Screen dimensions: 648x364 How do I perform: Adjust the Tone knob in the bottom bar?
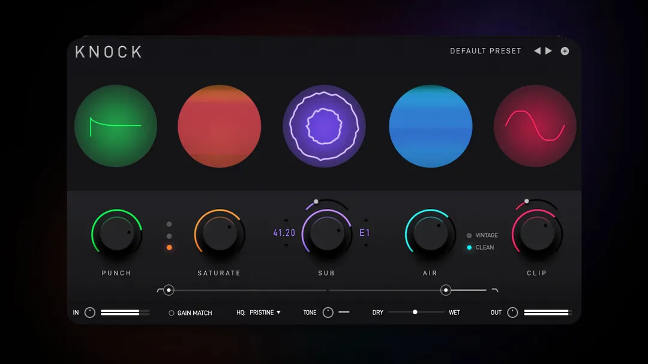[328, 312]
